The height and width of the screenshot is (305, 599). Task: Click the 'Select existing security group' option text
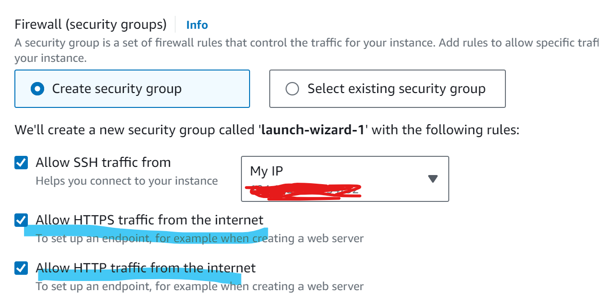click(396, 89)
